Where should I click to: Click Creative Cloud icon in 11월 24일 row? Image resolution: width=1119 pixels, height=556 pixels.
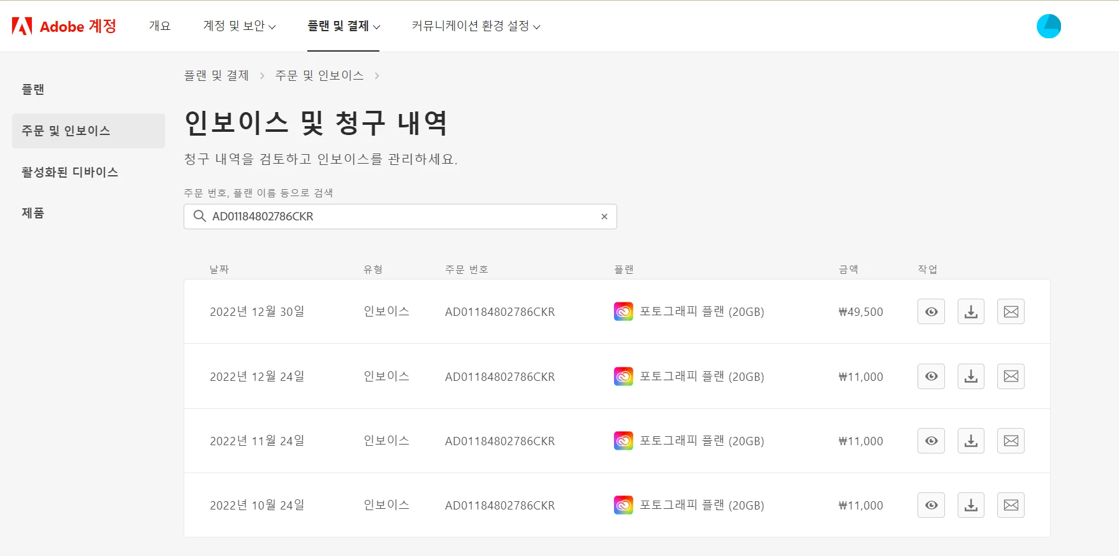pos(624,441)
